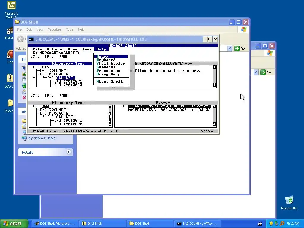The image size is (304, 228).
Task: Open Microsoft Outlook desktop icon
Action: click(x=11, y=10)
